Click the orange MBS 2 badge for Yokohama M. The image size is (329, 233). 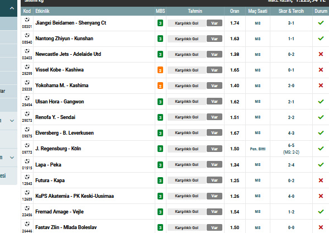[160, 86]
